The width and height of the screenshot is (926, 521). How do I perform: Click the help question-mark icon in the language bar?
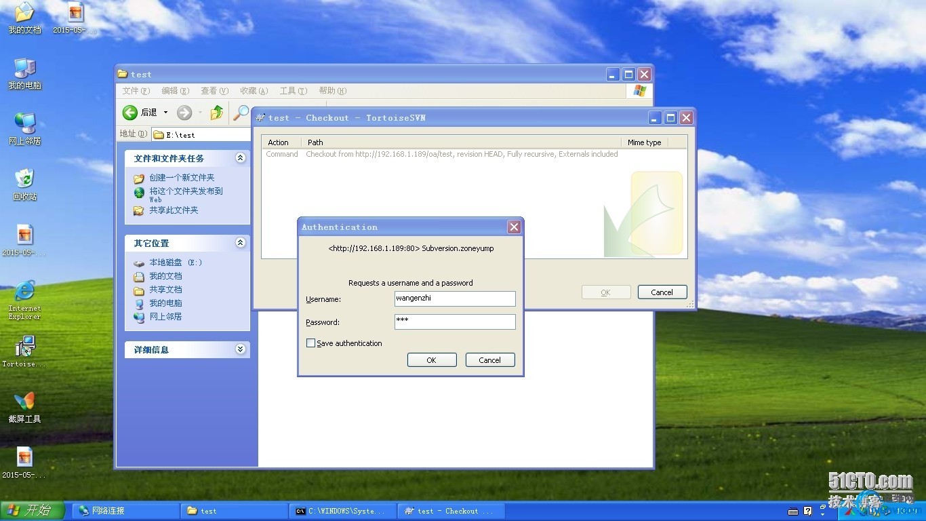[807, 511]
